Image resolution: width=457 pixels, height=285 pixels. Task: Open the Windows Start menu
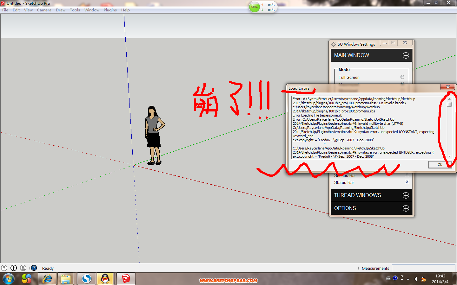pyautogui.click(x=8, y=279)
